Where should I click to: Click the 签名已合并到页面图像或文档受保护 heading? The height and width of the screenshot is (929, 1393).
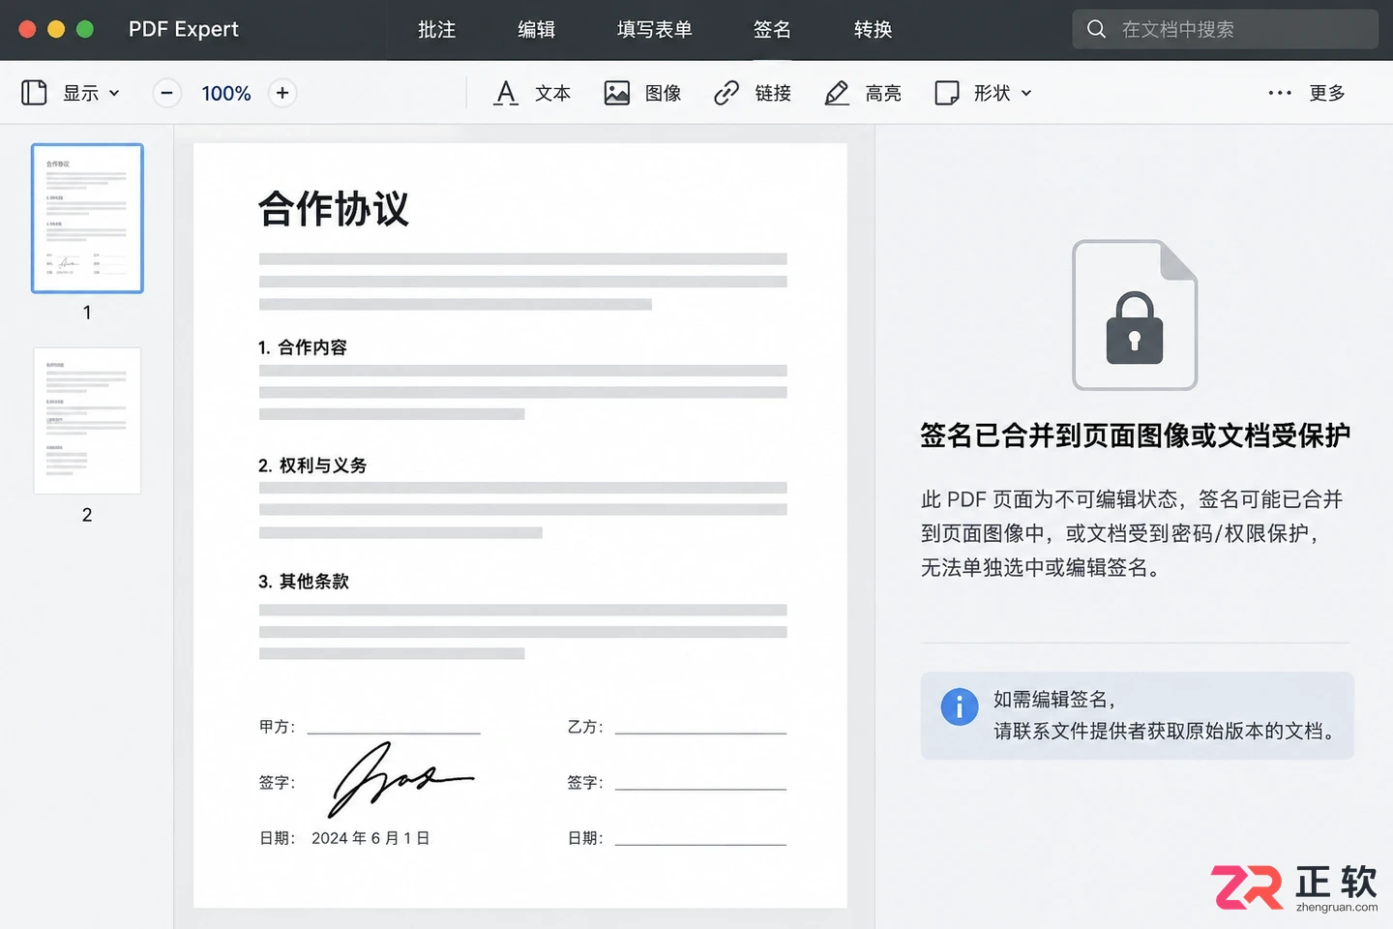(x=1135, y=435)
